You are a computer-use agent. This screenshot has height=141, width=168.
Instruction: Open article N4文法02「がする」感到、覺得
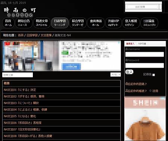coord(24,96)
